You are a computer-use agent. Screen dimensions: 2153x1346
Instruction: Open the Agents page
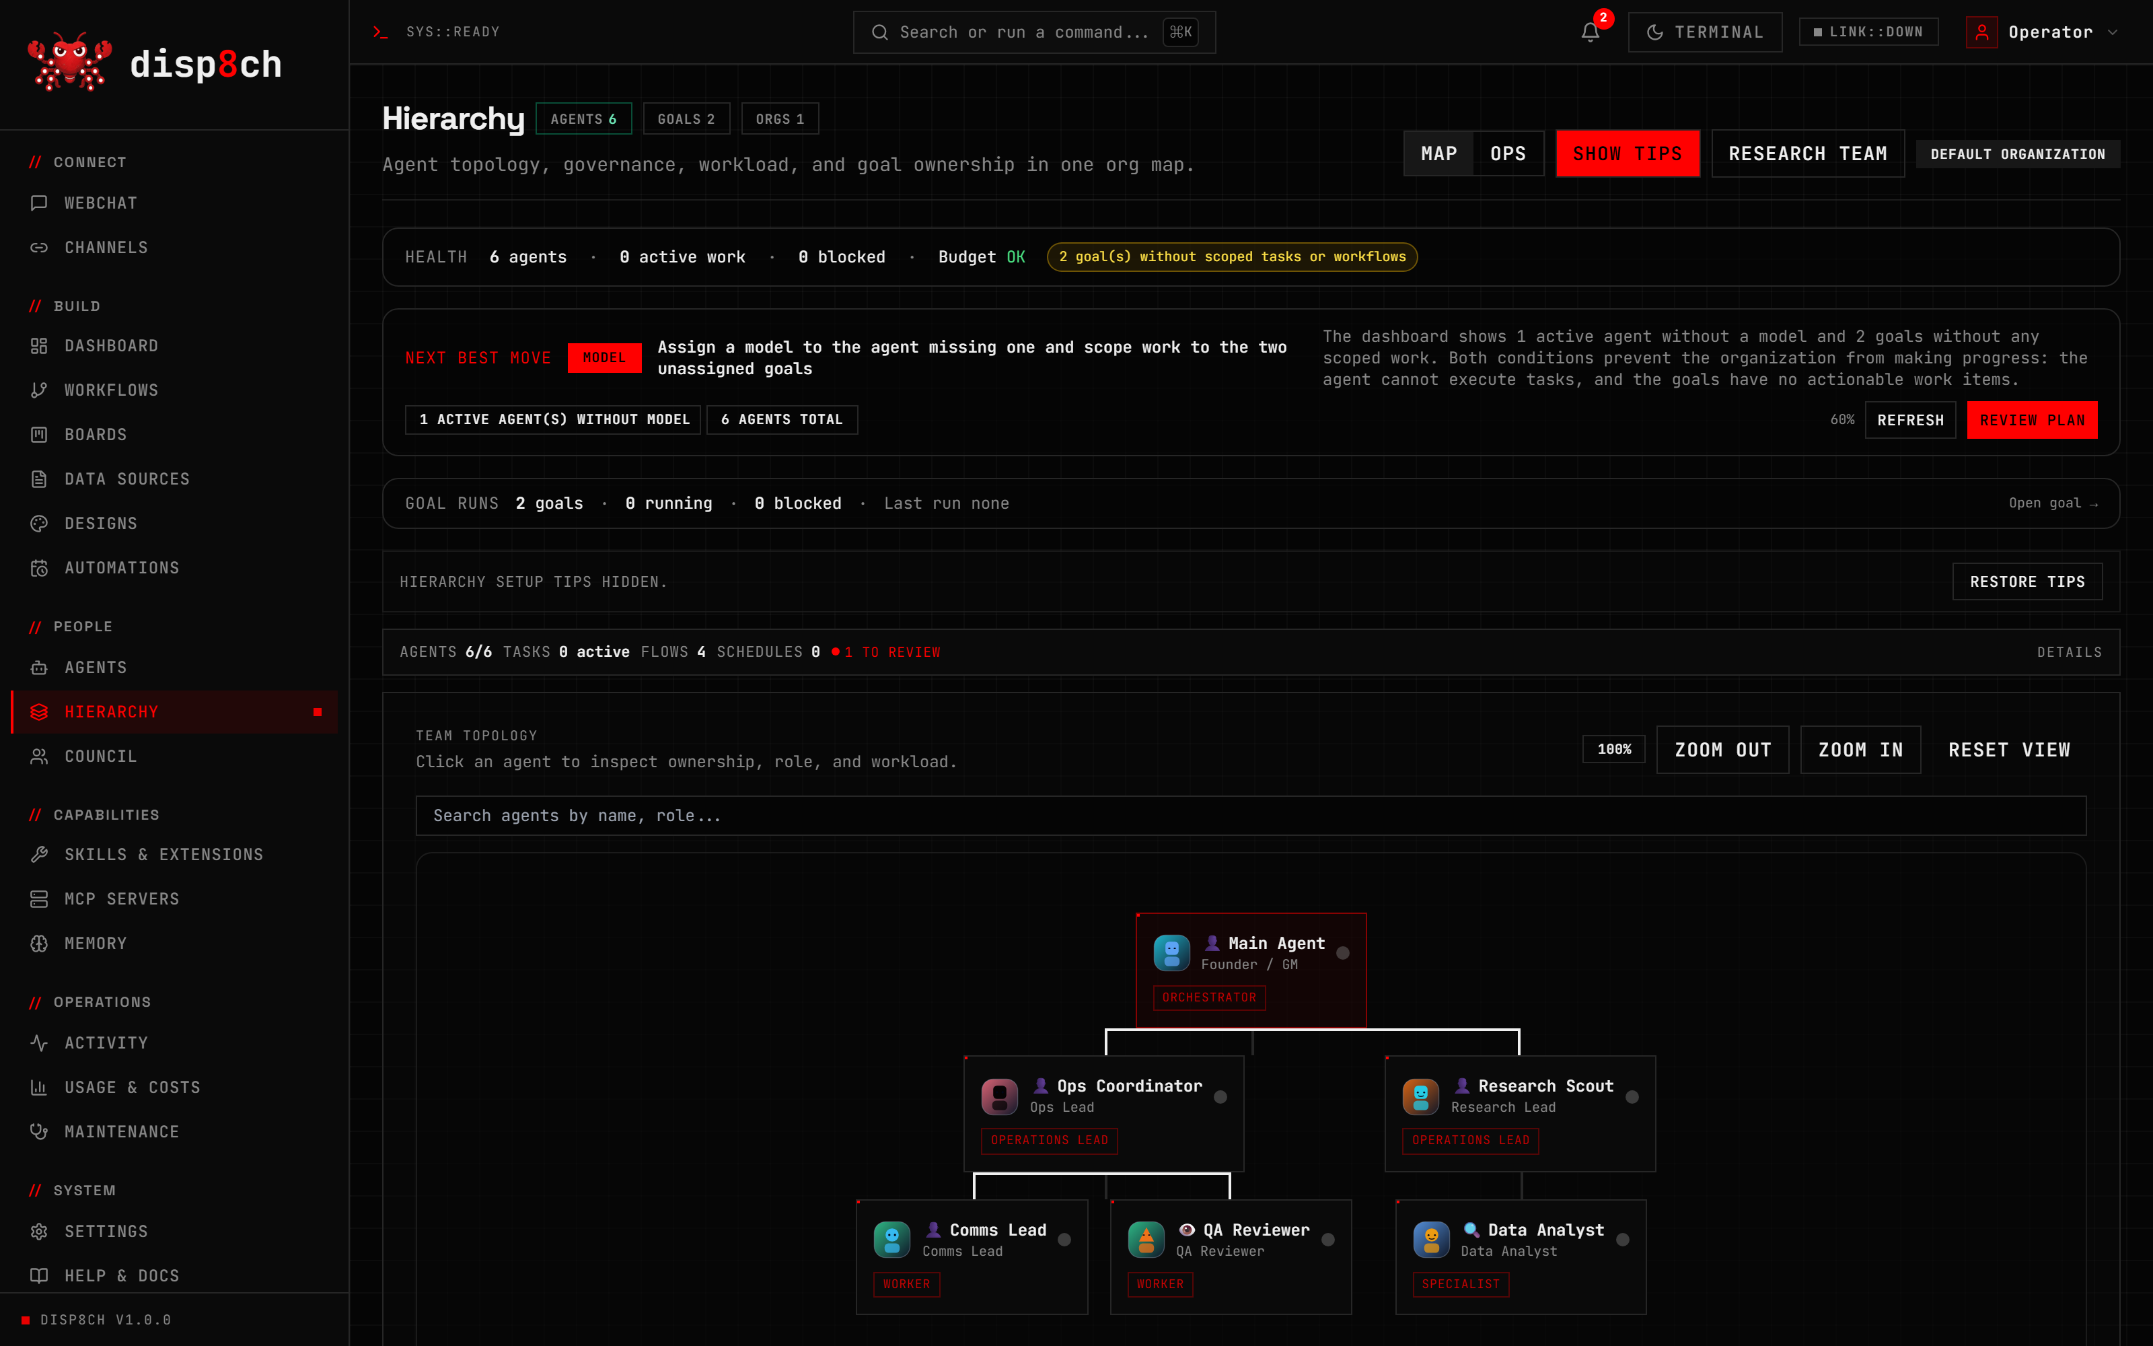tap(174, 668)
